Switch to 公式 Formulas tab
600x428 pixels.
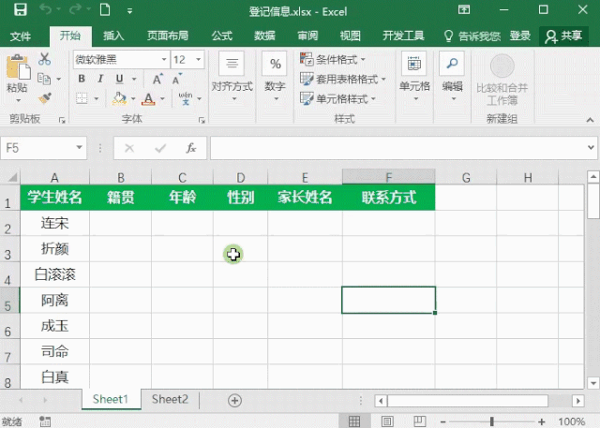click(x=222, y=36)
